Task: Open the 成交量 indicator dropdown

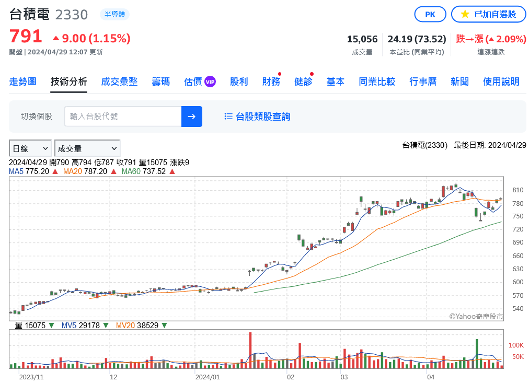Action: tap(87, 148)
